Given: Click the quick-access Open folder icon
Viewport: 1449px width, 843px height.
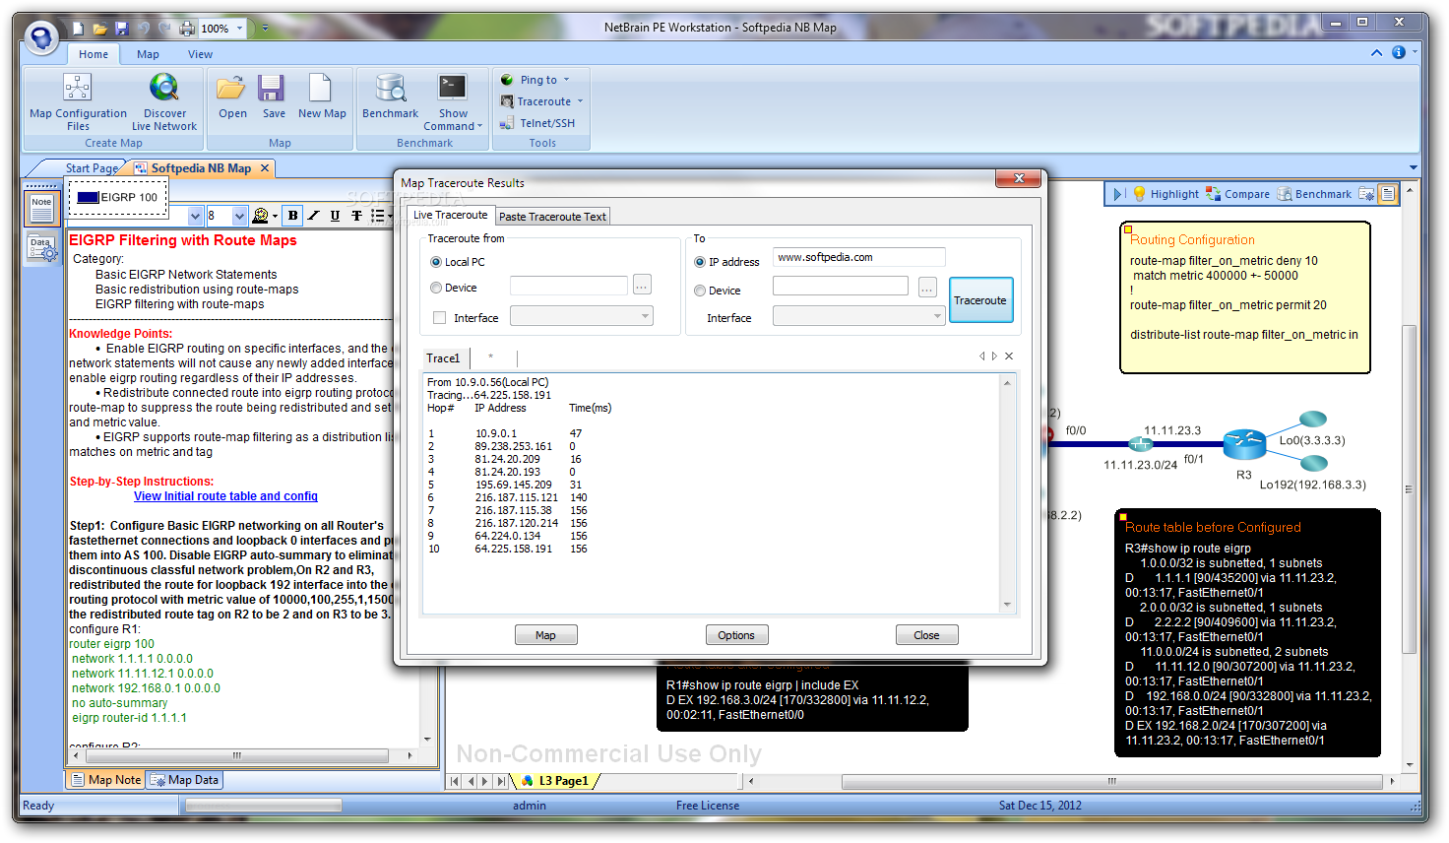Looking at the screenshot, I should (x=100, y=29).
